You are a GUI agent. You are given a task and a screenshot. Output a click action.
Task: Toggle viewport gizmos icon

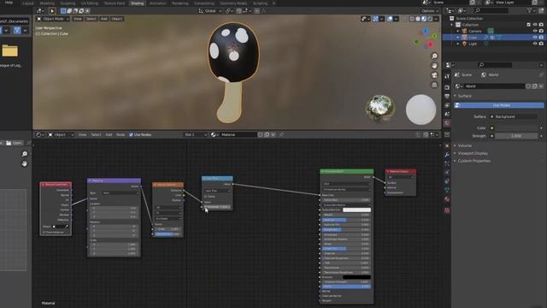point(375,19)
